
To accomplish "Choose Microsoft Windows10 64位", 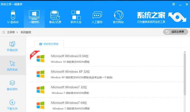I will pos(107,59).
